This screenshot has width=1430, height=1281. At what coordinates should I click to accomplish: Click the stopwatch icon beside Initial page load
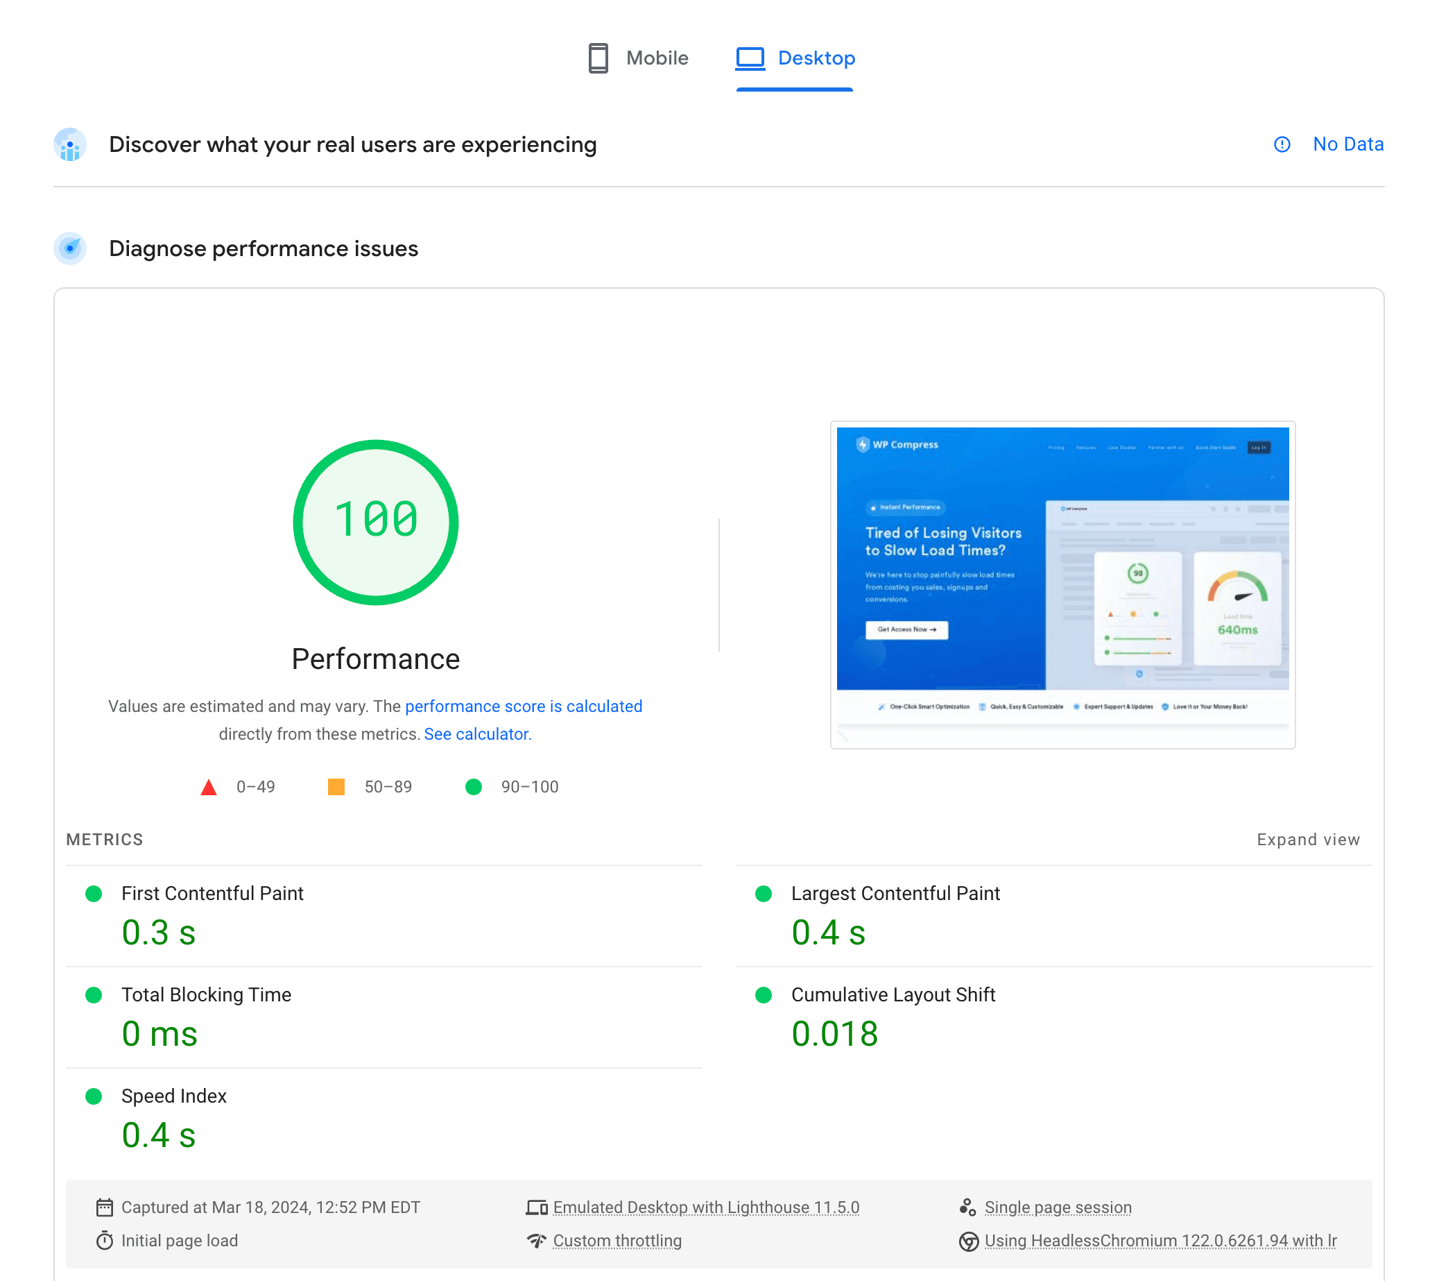pos(104,1240)
